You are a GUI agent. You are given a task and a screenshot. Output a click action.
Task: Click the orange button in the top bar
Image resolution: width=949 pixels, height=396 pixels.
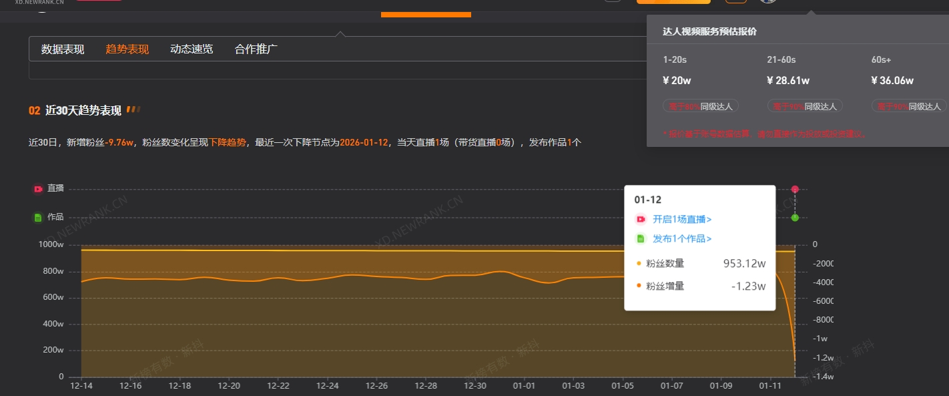click(673, 2)
